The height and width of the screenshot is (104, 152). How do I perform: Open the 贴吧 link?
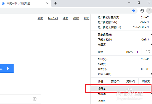click(x=86, y=18)
